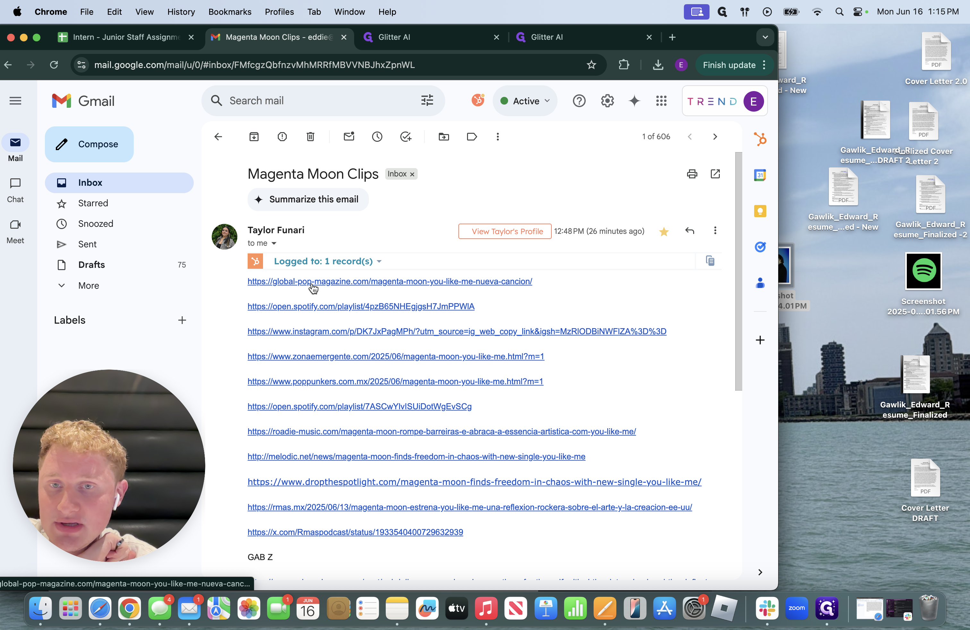Open the Active status dropdown
The image size is (970, 630).
click(525, 101)
